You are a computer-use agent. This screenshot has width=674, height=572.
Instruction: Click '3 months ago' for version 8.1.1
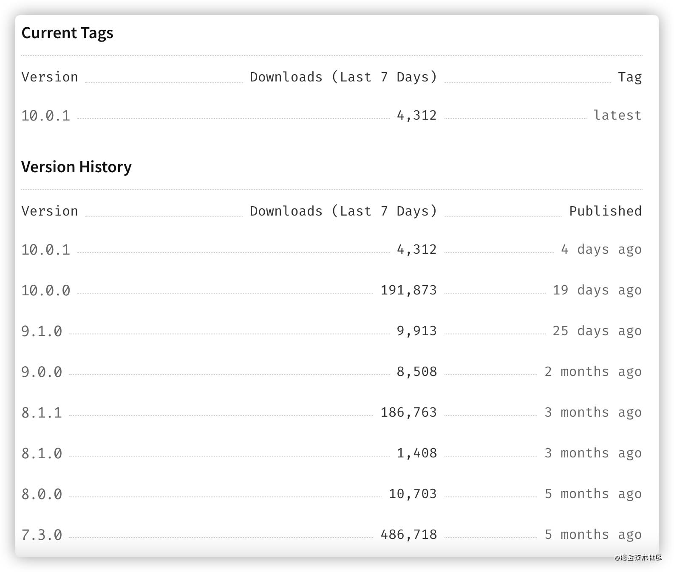[x=593, y=412]
